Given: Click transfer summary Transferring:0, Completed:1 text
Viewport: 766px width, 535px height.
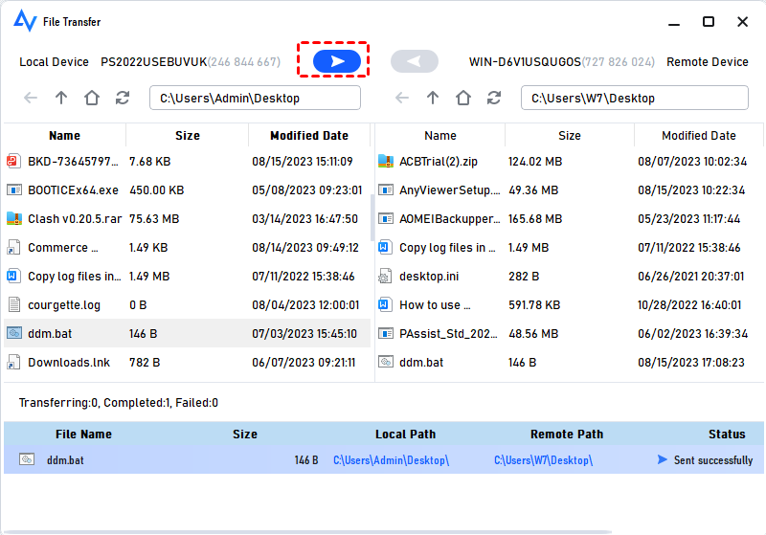Looking at the screenshot, I should point(119,403).
